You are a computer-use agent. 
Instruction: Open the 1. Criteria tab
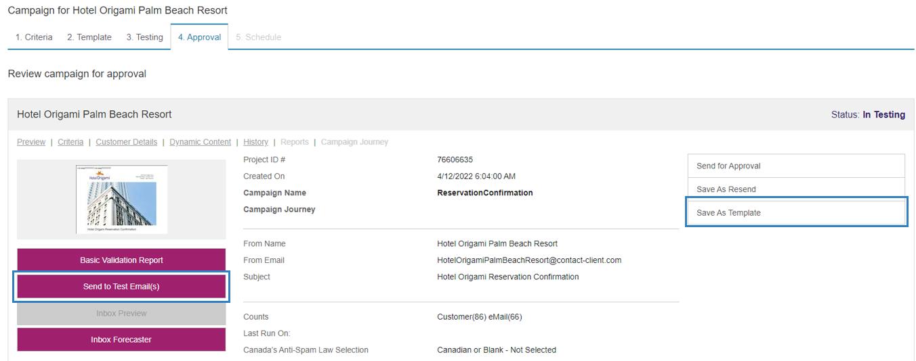pos(34,37)
